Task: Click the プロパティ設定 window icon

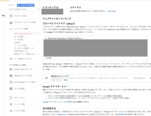Action: point(11,16)
